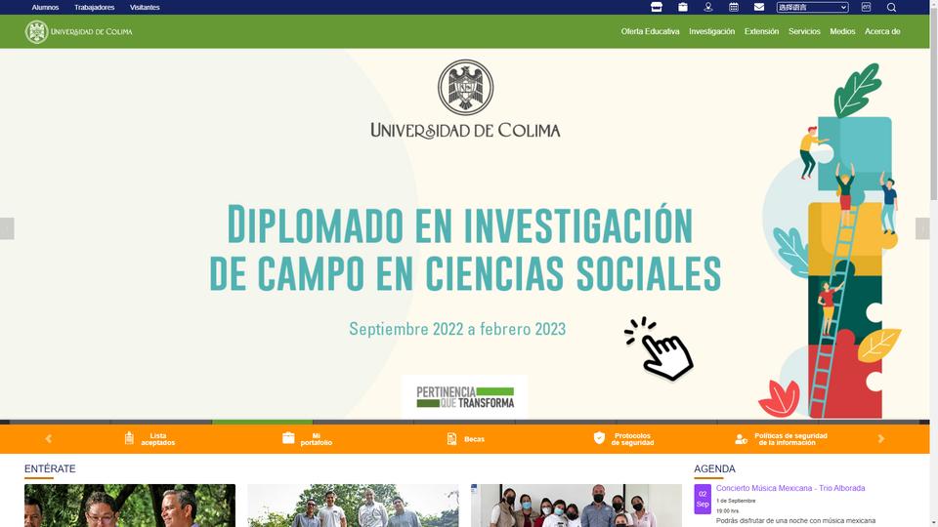Open the language selection dropdown
938x527 pixels.
812,7
